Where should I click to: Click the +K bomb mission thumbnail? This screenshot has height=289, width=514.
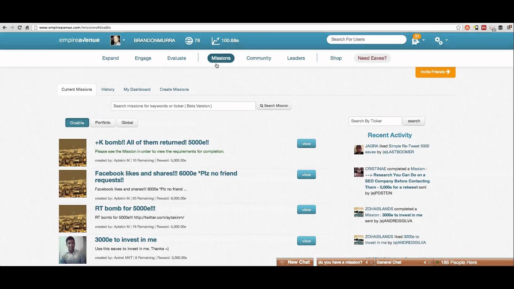(x=73, y=153)
